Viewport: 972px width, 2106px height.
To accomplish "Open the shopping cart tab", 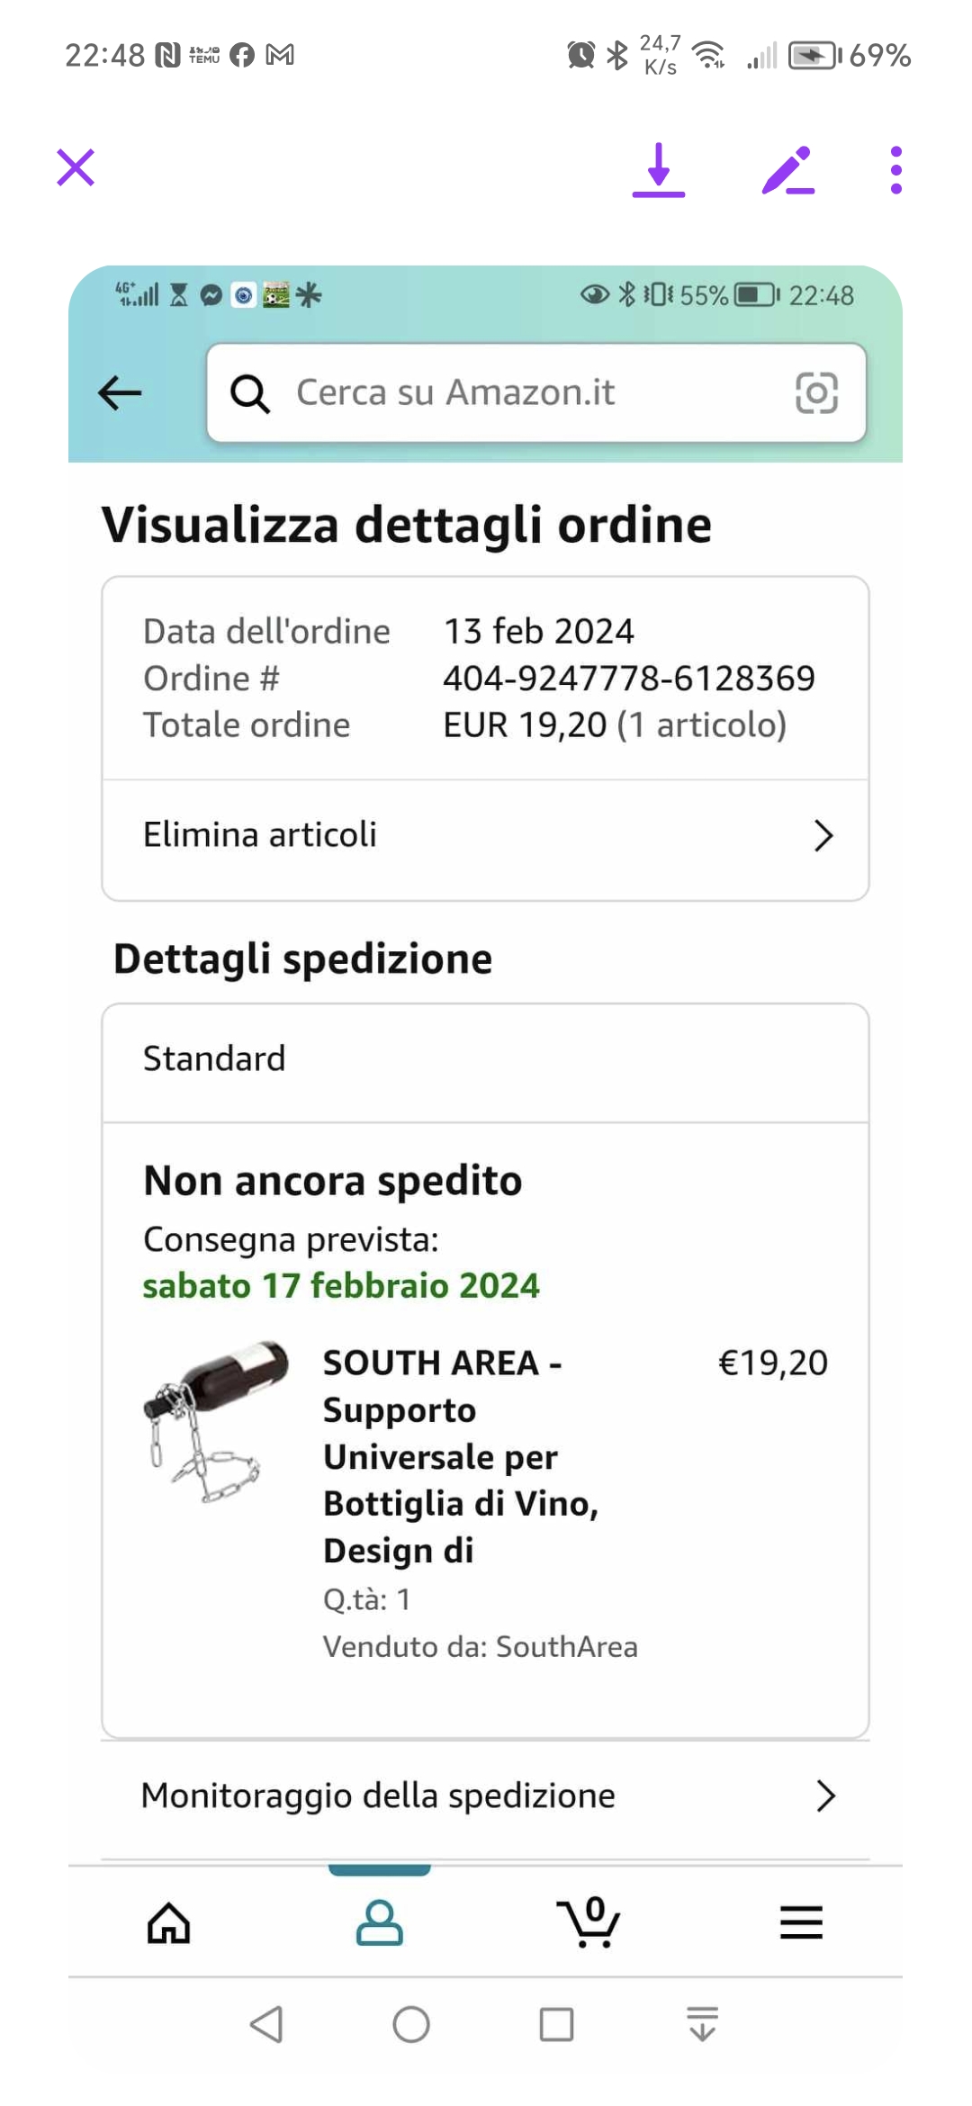I will (589, 1922).
